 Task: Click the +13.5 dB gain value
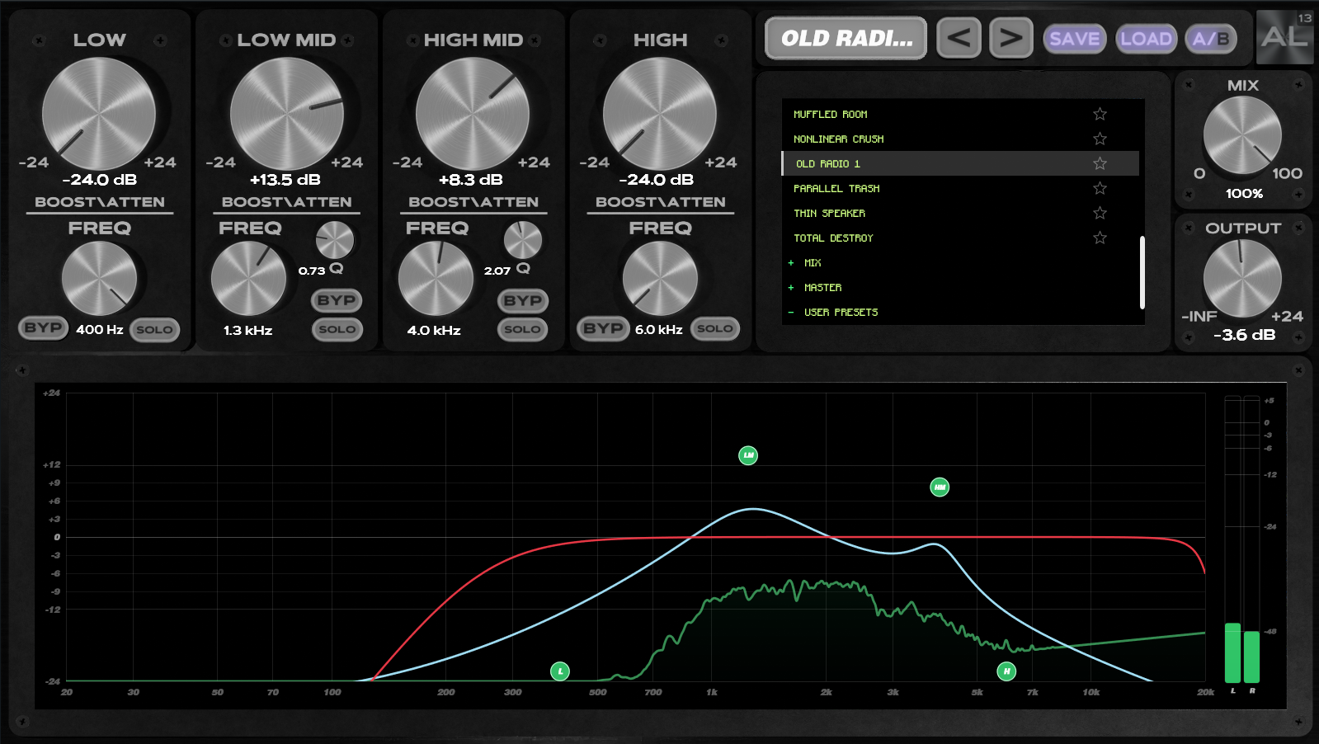coord(285,180)
